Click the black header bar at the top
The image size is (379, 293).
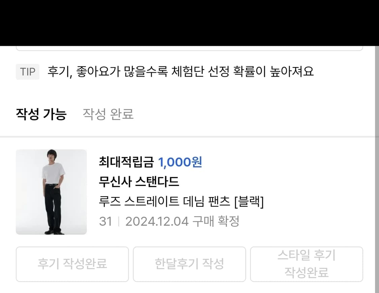189,23
